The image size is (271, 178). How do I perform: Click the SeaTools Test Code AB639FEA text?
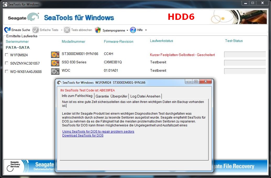(x=87, y=90)
